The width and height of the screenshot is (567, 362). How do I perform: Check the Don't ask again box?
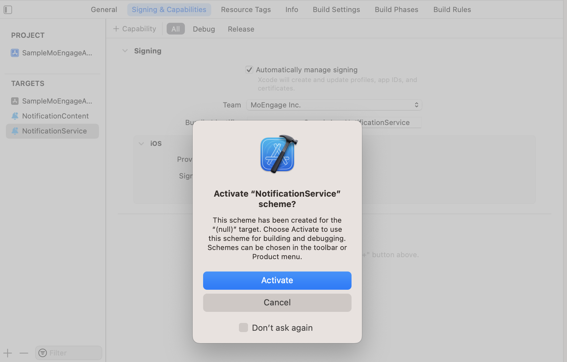point(243,327)
